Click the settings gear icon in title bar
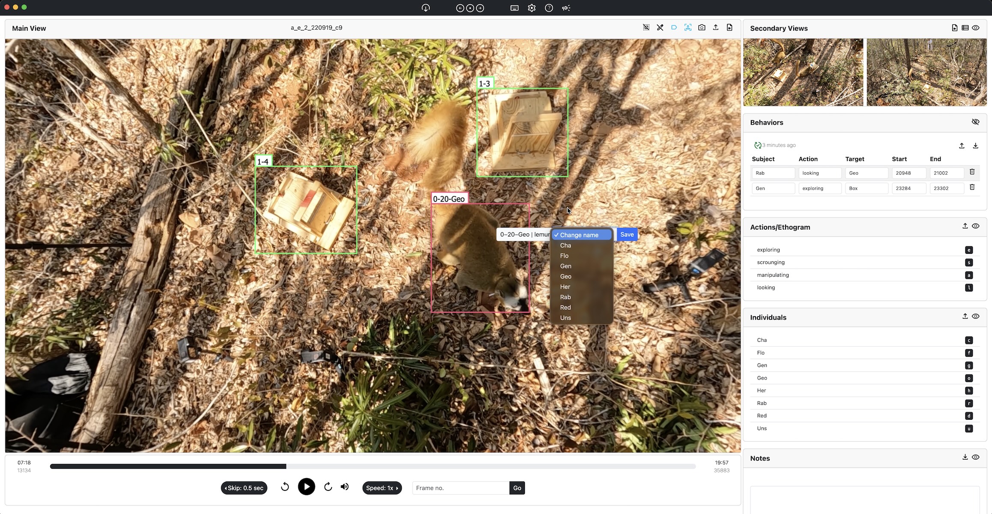Screen dimensions: 992x514 532,8
